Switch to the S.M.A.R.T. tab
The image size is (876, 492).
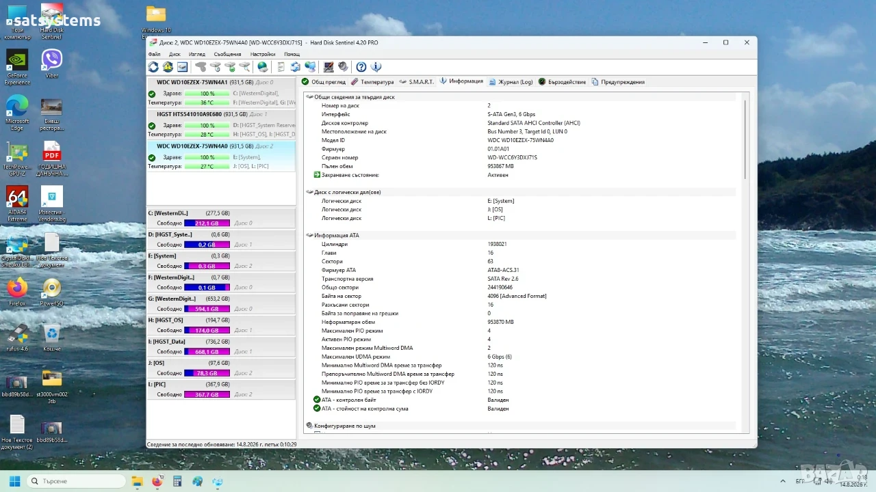pos(416,82)
